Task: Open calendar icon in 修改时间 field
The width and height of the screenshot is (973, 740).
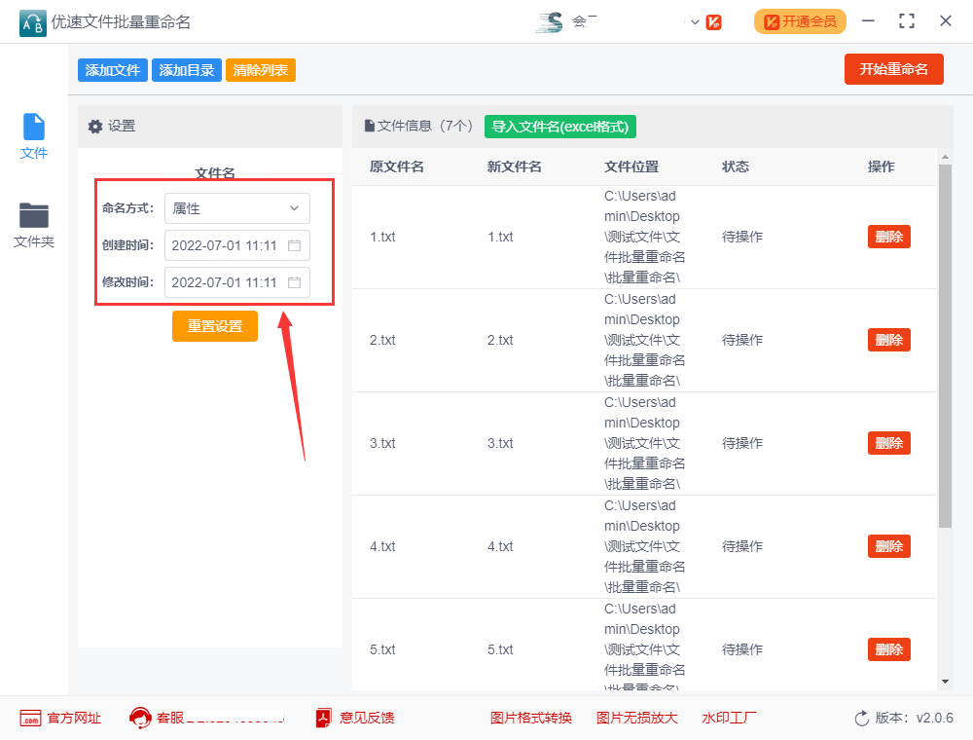Action: (294, 282)
